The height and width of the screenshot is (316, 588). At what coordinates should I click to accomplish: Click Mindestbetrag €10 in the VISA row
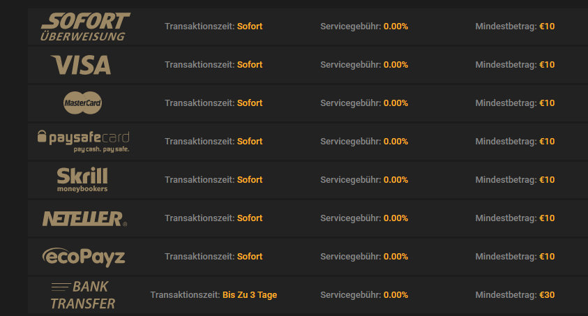[515, 64]
